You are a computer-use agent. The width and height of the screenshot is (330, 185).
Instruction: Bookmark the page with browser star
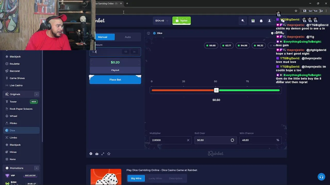tap(296, 11)
